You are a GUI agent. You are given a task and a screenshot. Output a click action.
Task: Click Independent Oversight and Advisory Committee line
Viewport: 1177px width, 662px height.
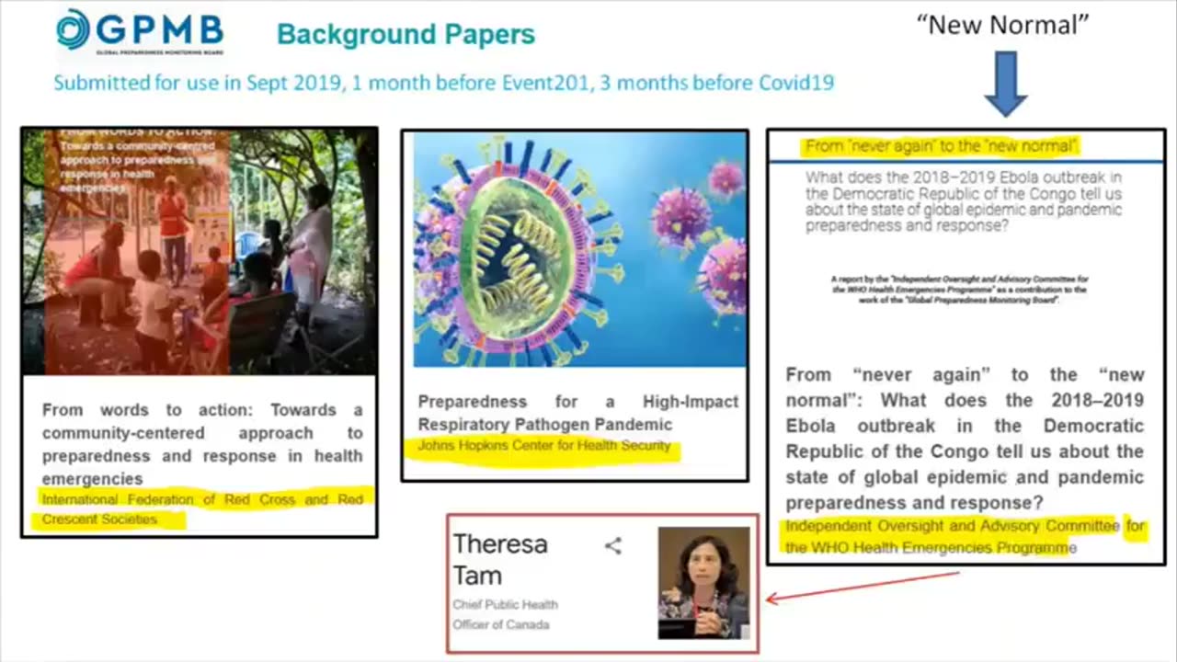(x=965, y=537)
